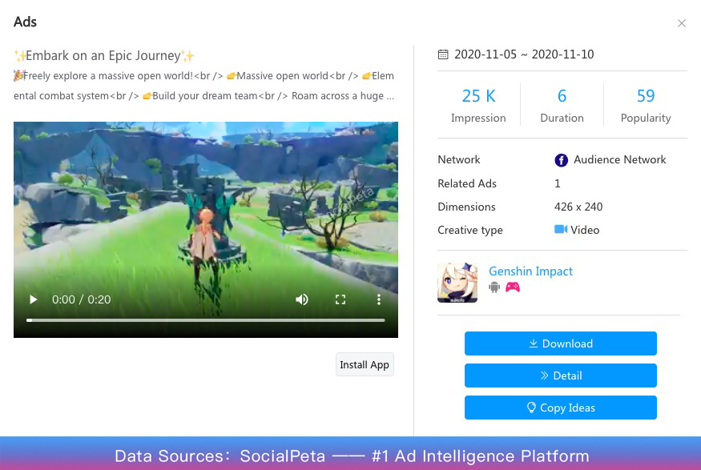Click the Genshin Impact app thumbnail
This screenshot has width=701, height=470.
click(457, 283)
